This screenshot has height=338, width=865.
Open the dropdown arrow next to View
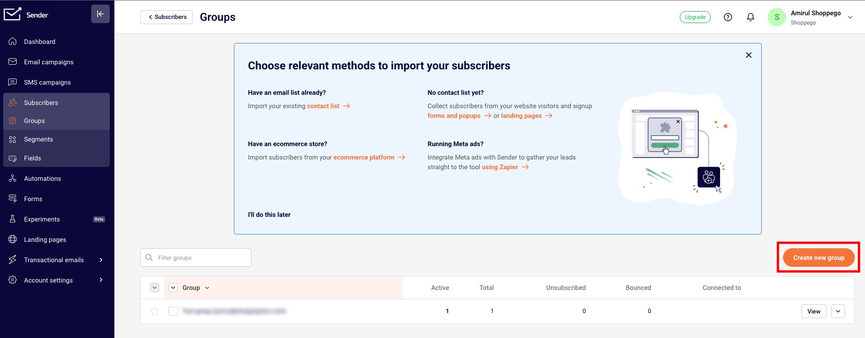(838, 311)
